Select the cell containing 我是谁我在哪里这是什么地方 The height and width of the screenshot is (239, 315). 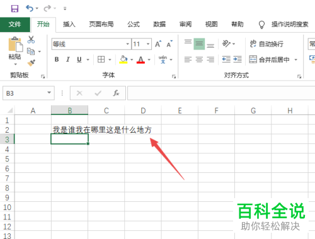tap(69, 130)
